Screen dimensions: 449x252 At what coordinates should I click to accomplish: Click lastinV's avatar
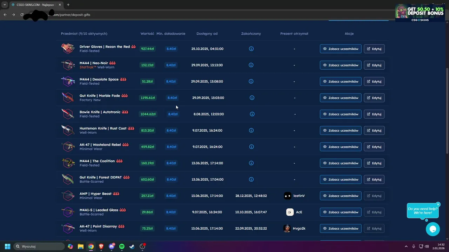(288, 196)
